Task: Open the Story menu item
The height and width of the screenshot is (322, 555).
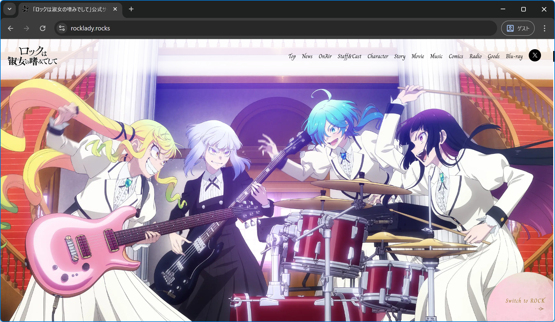Action: [400, 56]
